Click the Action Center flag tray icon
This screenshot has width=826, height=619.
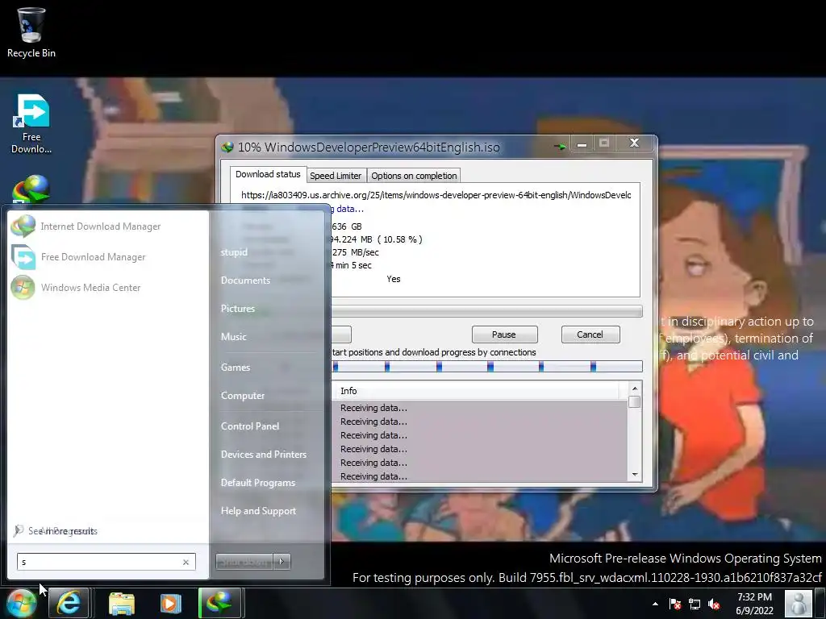click(x=675, y=604)
